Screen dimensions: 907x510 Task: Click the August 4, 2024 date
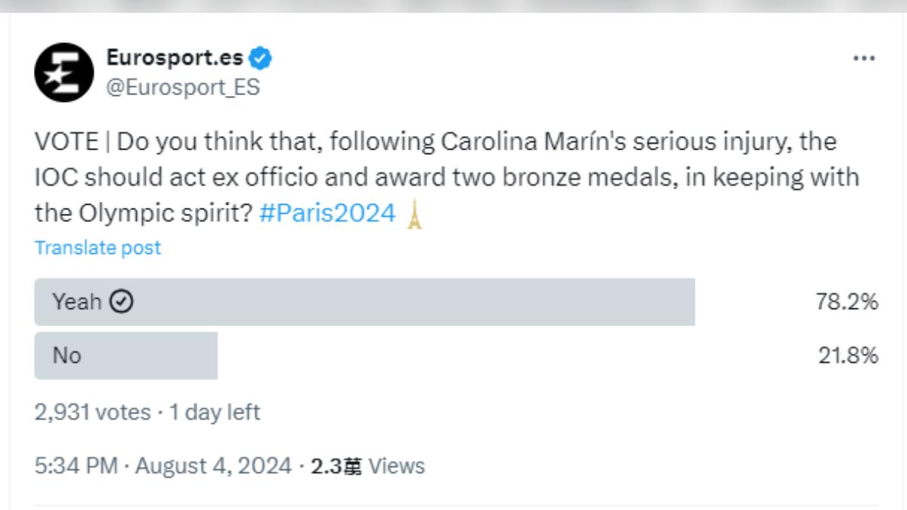pyautogui.click(x=213, y=466)
